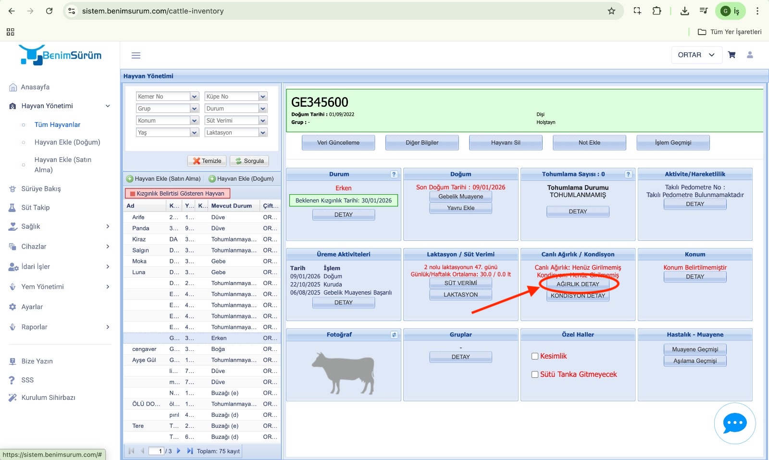Image resolution: width=769 pixels, height=460 pixels.
Task: Open the BenimSürüm logo home link
Action: point(60,55)
